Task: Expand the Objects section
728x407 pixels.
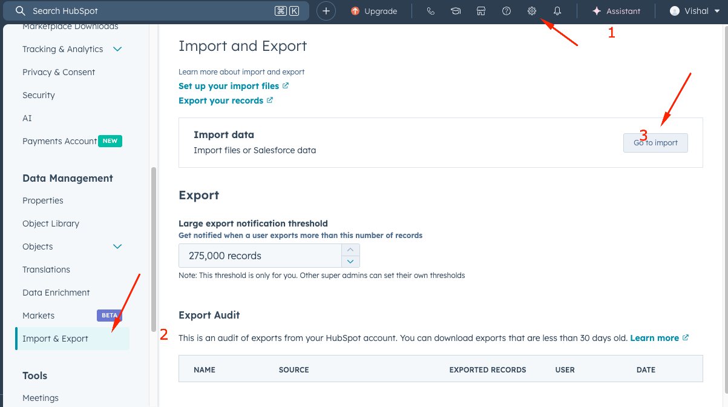Action: pyautogui.click(x=117, y=247)
